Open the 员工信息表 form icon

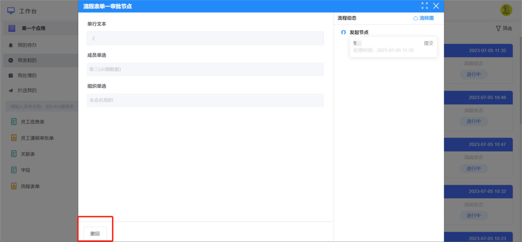point(14,122)
